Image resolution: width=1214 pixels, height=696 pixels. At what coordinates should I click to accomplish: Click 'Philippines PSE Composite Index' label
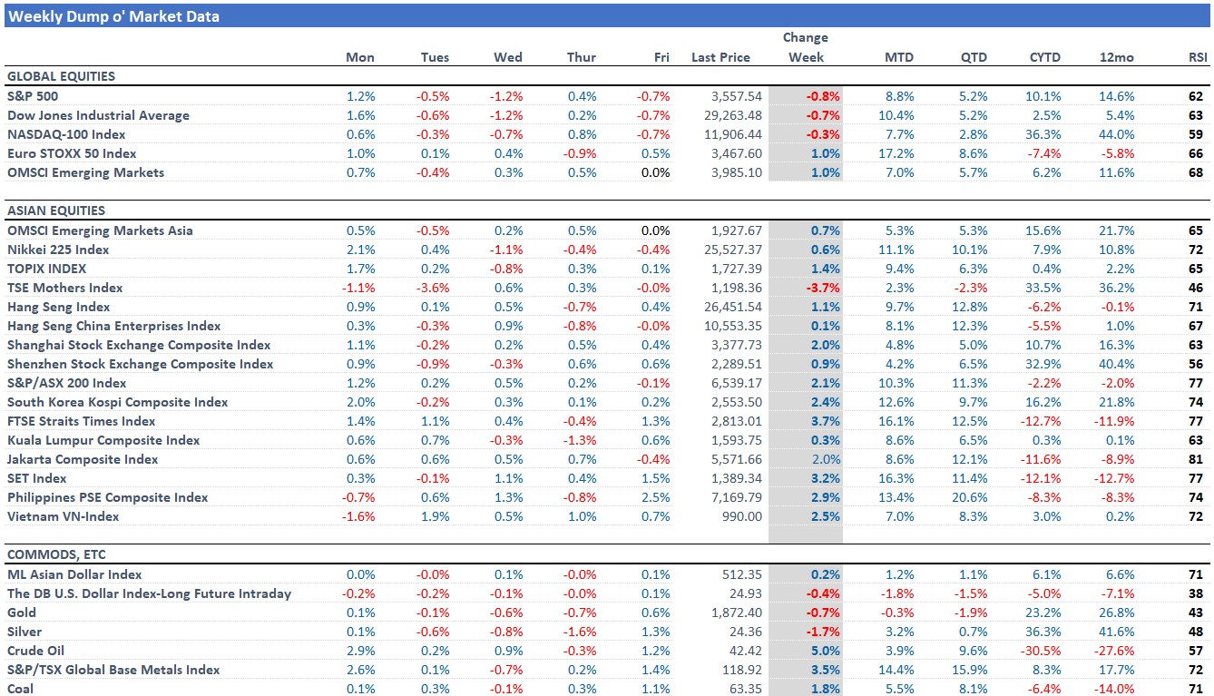click(x=107, y=497)
